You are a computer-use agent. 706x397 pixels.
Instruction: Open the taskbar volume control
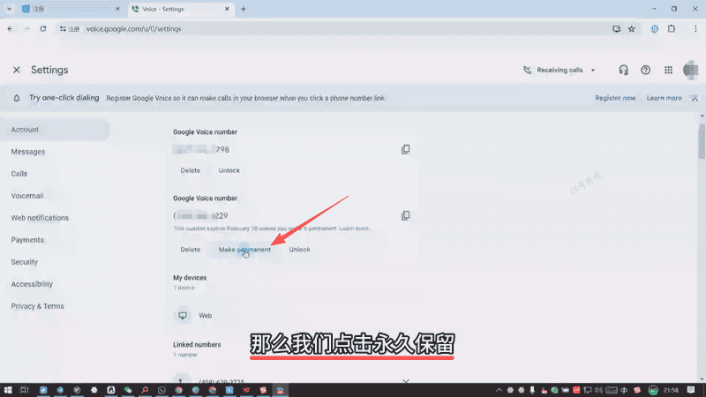[x=598, y=390]
